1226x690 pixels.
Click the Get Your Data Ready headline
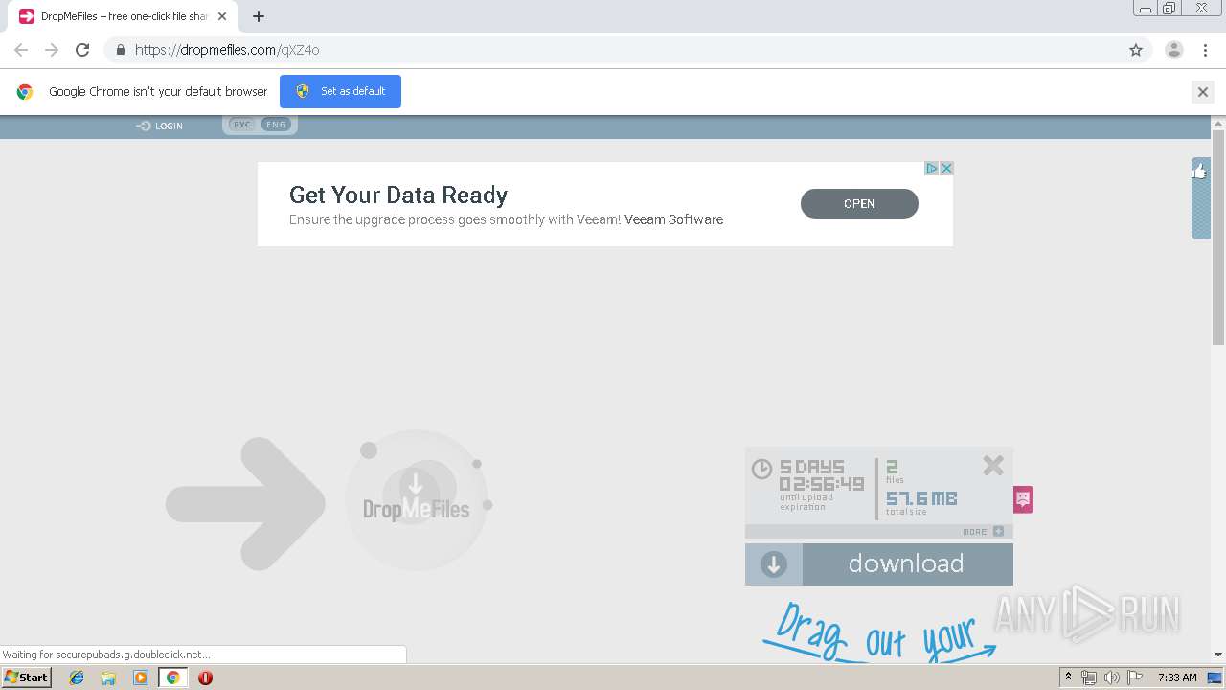[x=398, y=195]
